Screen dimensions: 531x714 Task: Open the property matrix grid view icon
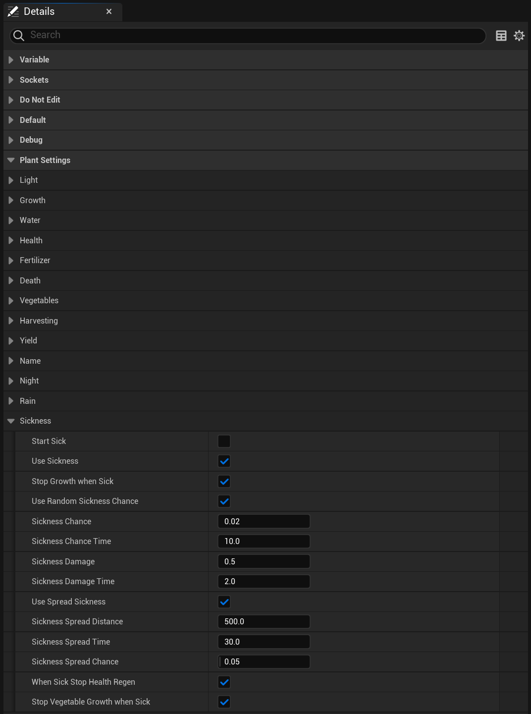tap(501, 36)
